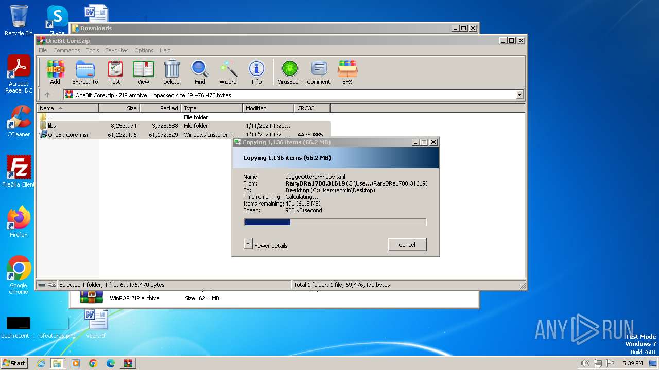Click the Add toolbar icon in WinRAR
The image size is (659, 370).
(x=55, y=72)
